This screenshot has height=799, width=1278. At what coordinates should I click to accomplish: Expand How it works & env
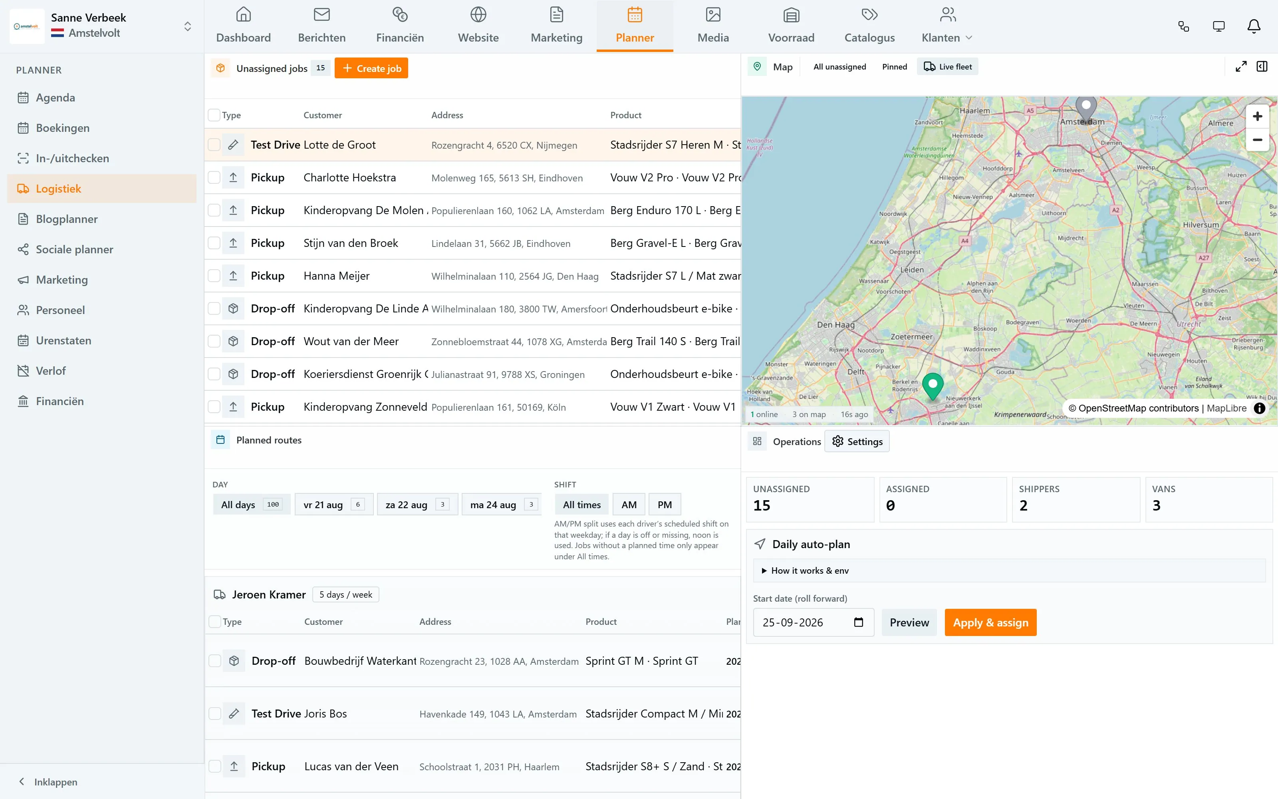pyautogui.click(x=1009, y=570)
